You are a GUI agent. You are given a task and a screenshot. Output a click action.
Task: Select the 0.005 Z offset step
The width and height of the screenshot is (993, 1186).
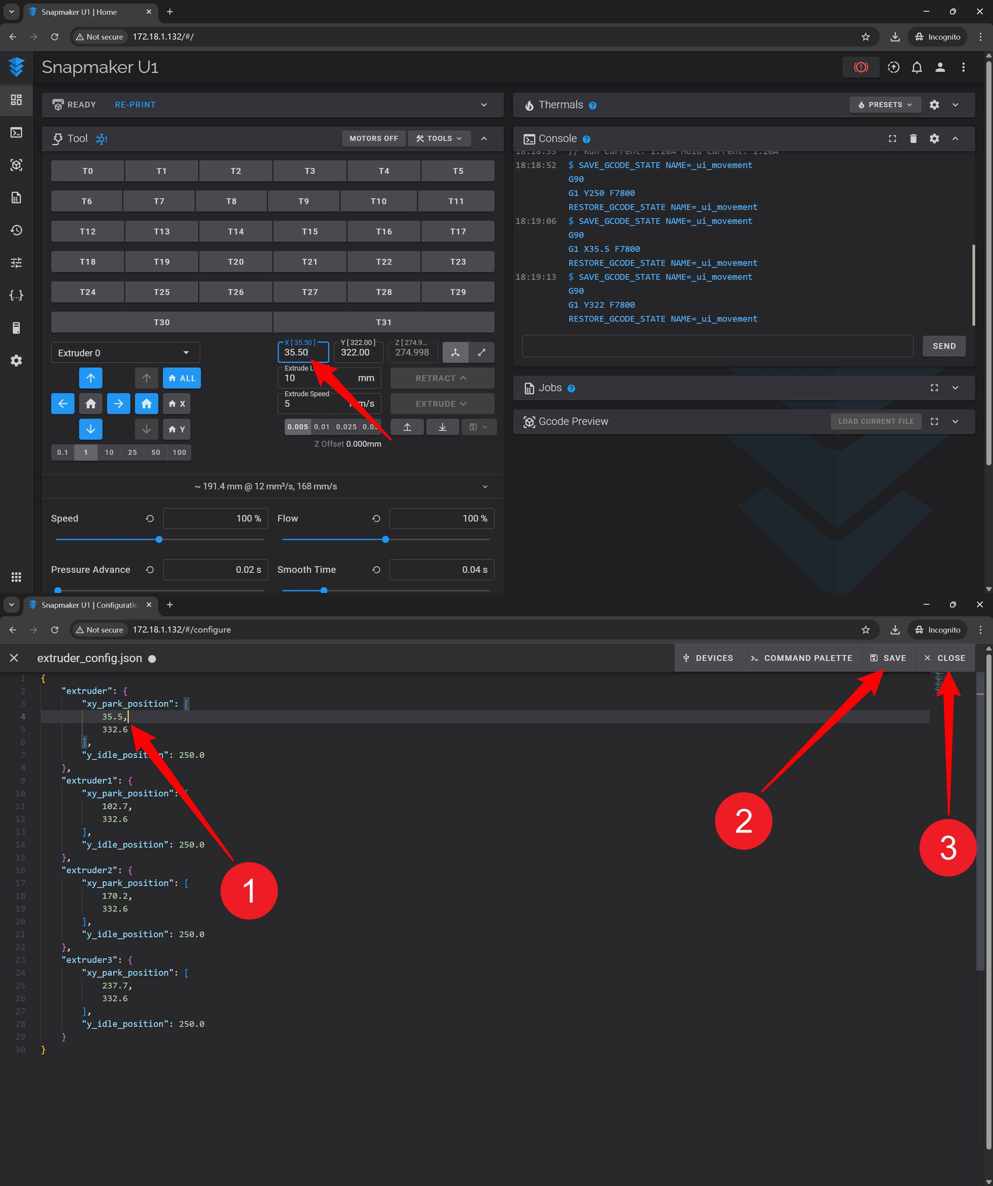(297, 426)
